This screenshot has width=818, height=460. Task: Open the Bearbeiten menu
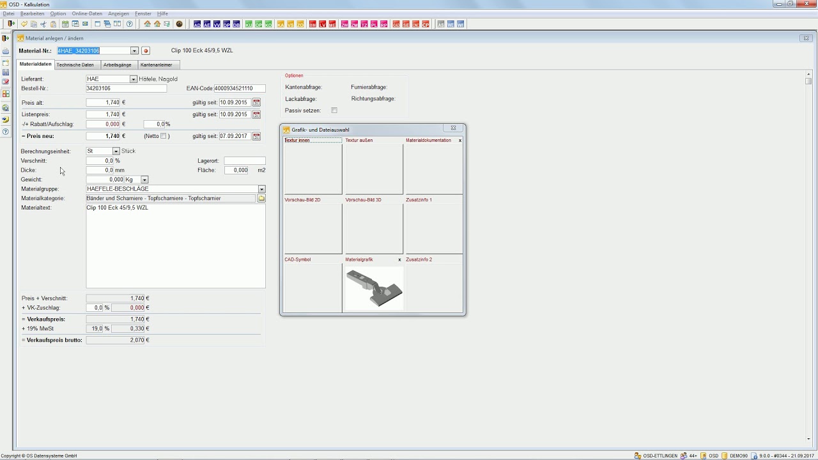pyautogui.click(x=32, y=13)
